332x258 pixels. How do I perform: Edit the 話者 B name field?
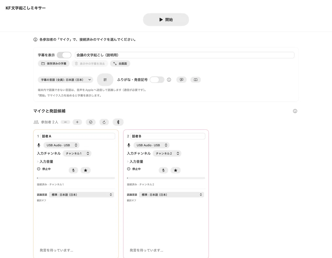tap(168, 136)
